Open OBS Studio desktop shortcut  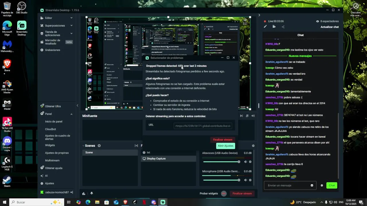coord(22,8)
